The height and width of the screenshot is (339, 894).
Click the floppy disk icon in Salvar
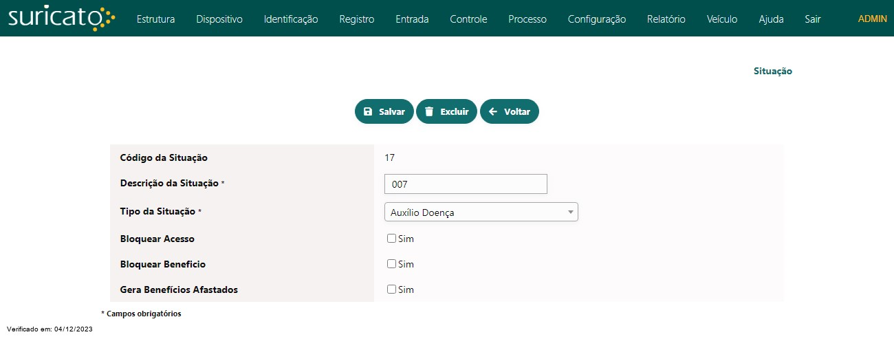click(x=368, y=111)
